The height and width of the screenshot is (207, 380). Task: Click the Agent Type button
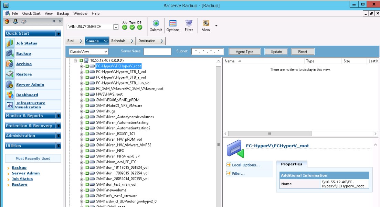point(244,52)
